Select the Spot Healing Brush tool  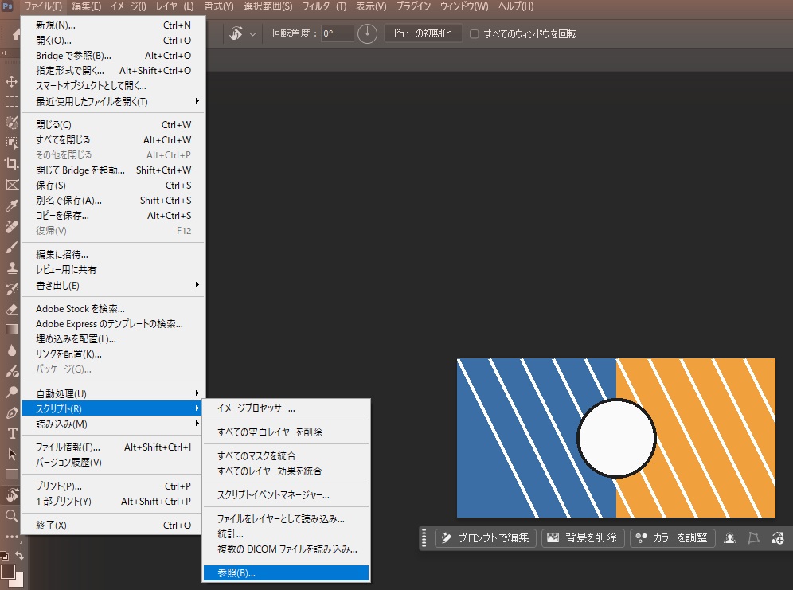point(11,226)
